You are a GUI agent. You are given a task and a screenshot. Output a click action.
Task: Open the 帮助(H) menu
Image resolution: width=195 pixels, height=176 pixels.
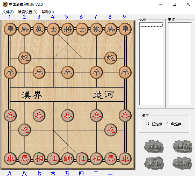[x=48, y=12]
